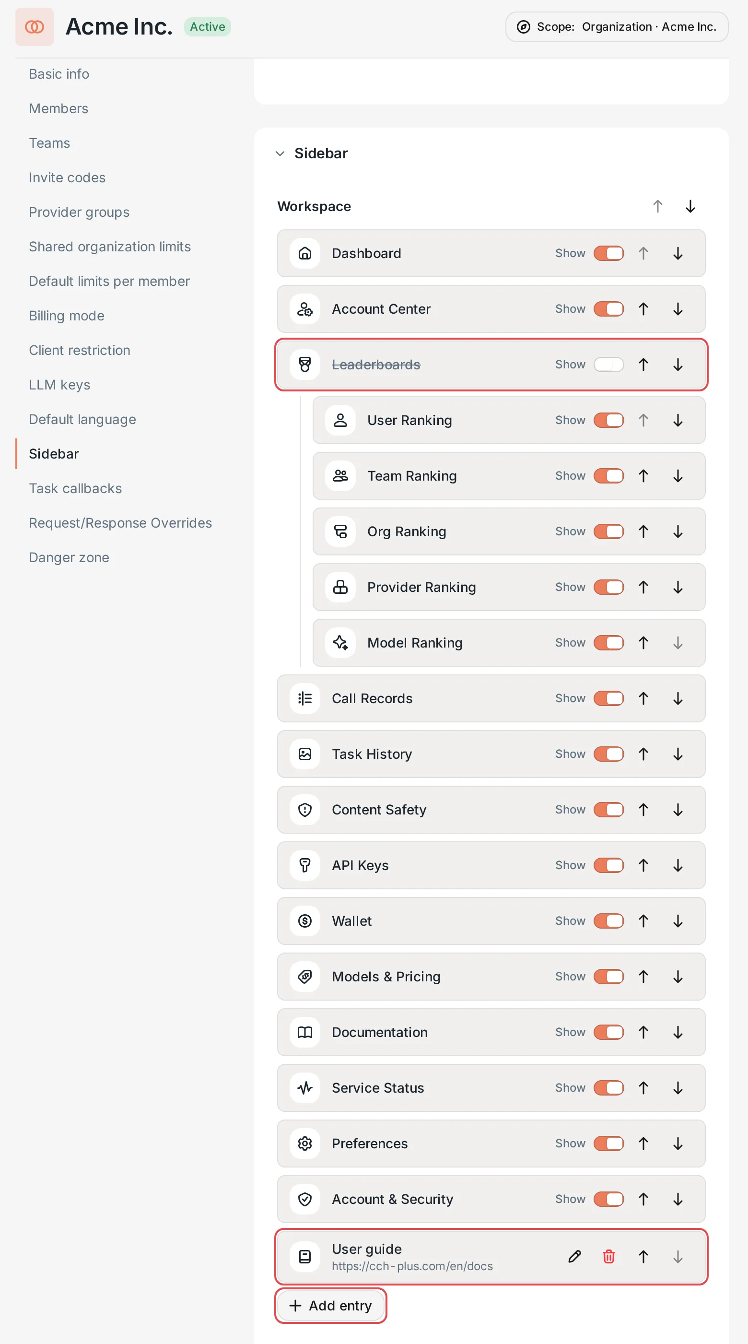
Task: Click the Active status badge
Action: point(207,26)
